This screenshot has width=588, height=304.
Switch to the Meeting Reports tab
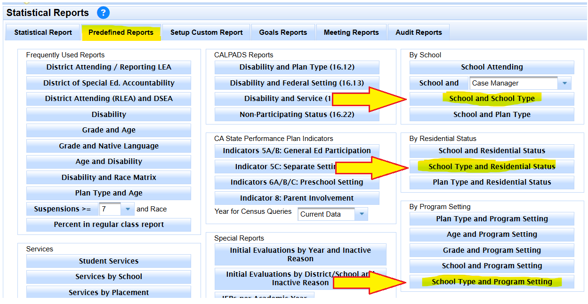tap(351, 32)
